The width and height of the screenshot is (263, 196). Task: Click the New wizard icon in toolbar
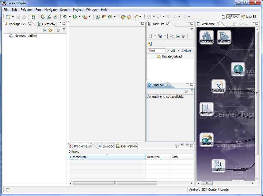tap(8, 17)
